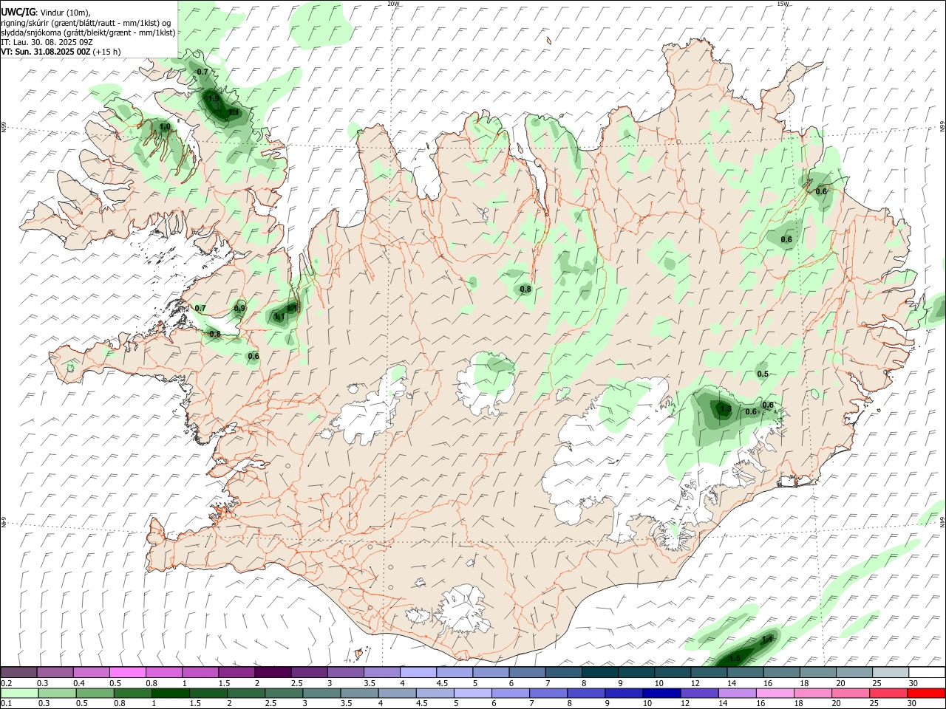Select lower legend swatch between 7 and 8
The width and height of the screenshot is (946, 709).
(x=548, y=693)
